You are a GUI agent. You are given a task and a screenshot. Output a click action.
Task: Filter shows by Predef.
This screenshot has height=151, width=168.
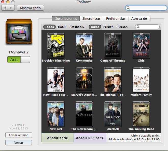click(x=108, y=27)
